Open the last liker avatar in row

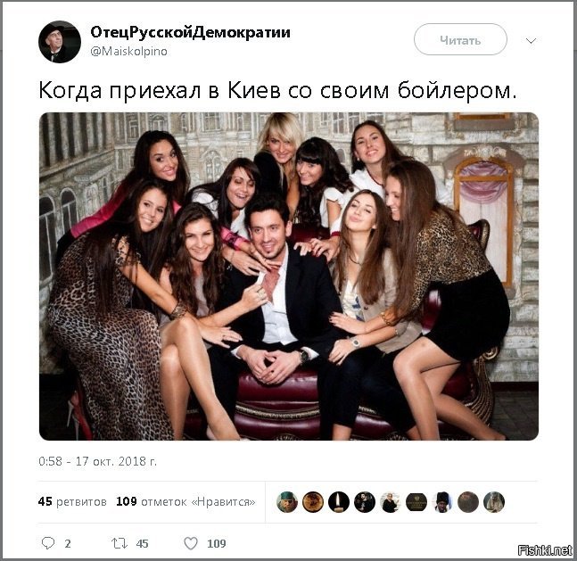pos(494,502)
